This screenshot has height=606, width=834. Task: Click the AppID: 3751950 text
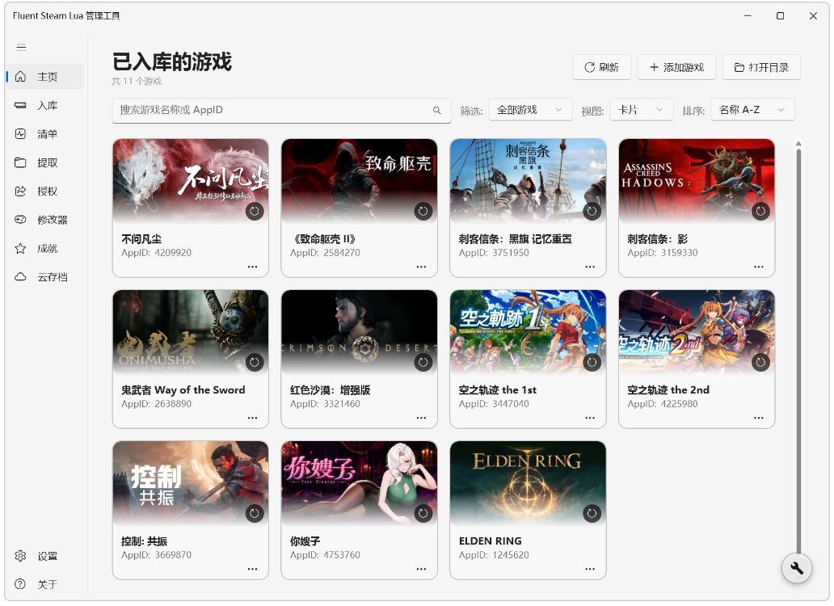click(x=494, y=253)
